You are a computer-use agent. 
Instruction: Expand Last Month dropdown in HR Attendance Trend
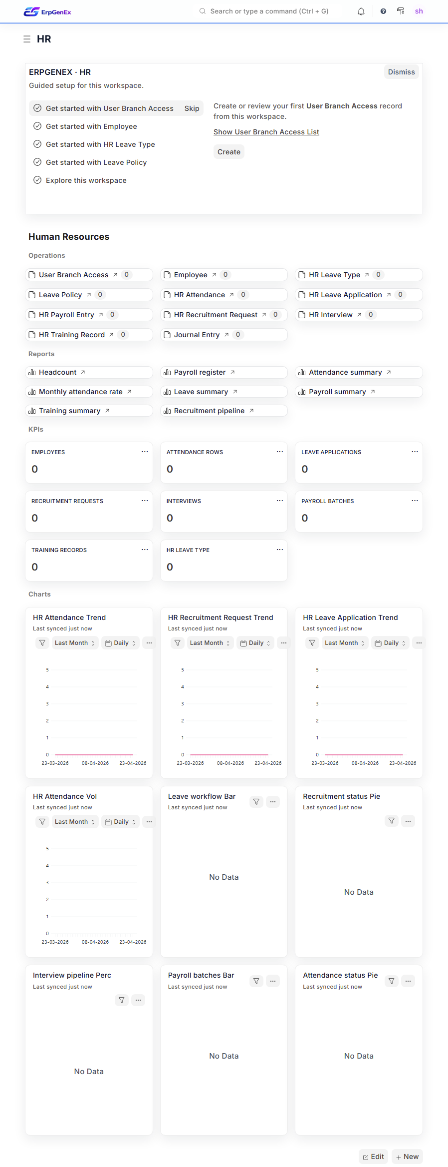(x=74, y=643)
